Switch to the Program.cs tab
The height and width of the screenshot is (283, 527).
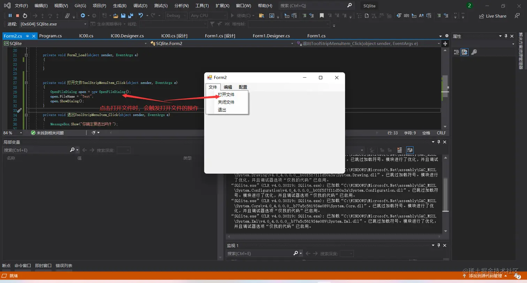point(51,36)
